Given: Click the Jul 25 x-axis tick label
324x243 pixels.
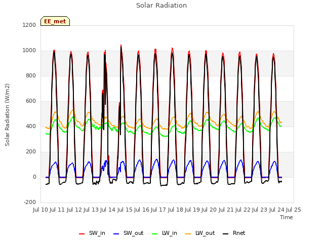Looking at the screenshot, I should point(294,210).
